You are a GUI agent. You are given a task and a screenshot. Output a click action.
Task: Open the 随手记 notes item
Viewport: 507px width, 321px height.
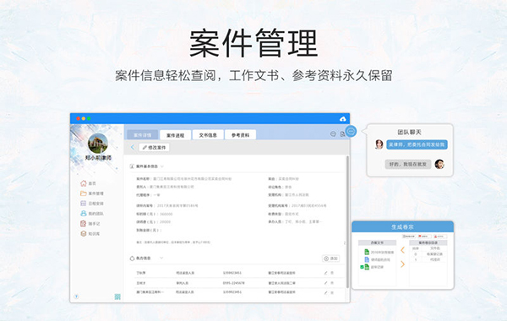tap(90, 223)
